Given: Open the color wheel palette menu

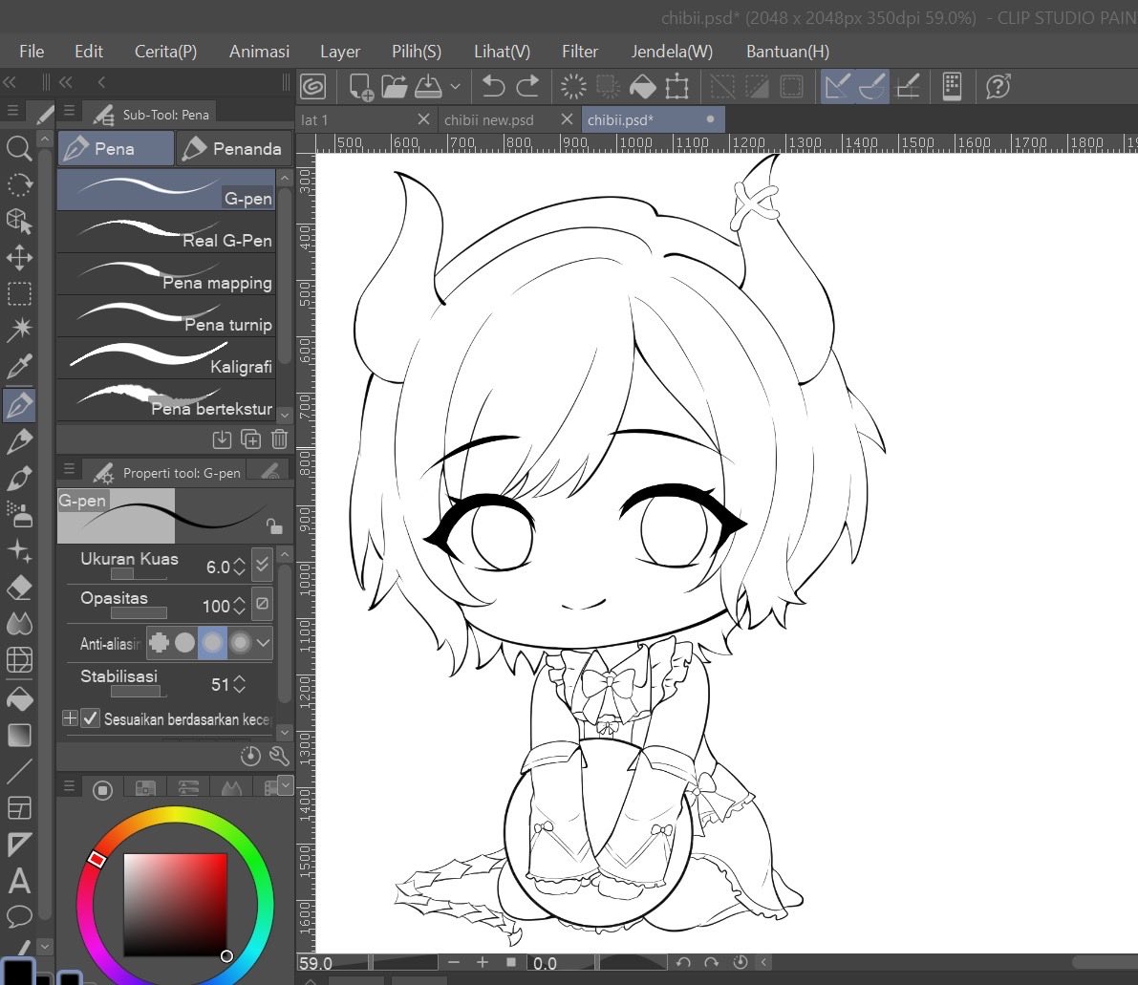Looking at the screenshot, I should tap(69, 786).
